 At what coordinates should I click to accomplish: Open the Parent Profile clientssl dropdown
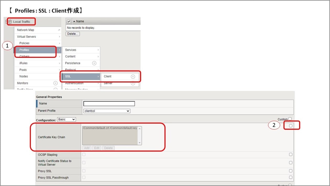click(107, 111)
